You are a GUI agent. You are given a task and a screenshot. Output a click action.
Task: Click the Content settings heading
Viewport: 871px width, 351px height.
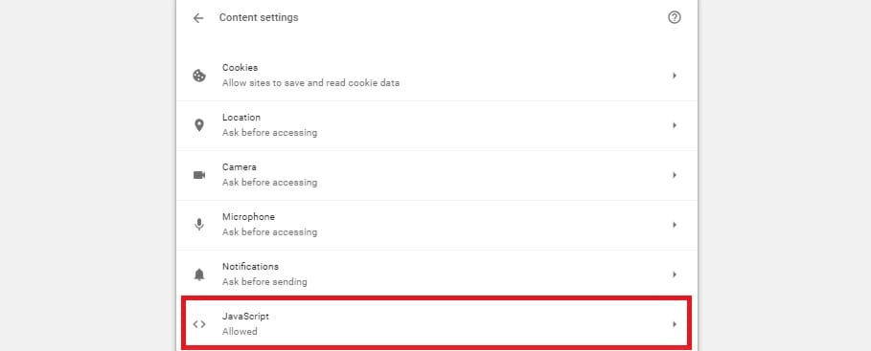pyautogui.click(x=259, y=18)
